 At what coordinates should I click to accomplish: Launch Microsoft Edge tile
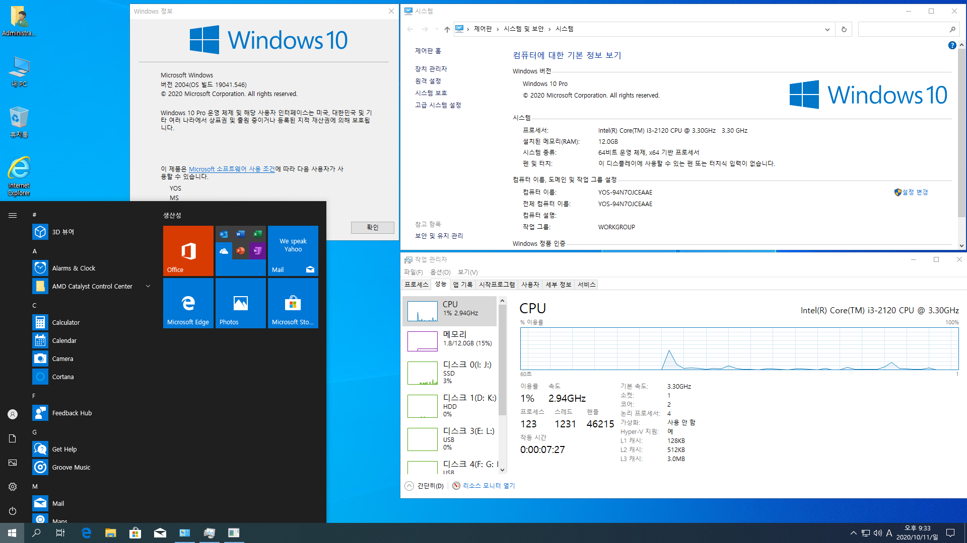pyautogui.click(x=188, y=303)
